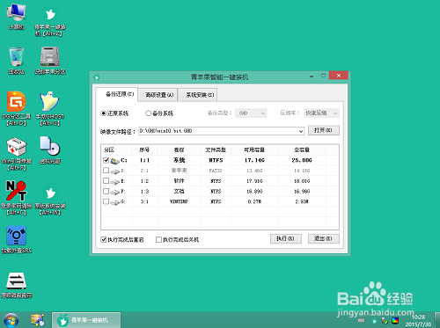This screenshot has height=328, width=440.
Task: Open the desktop shortcut labeled Alt+W
Action: [50, 200]
